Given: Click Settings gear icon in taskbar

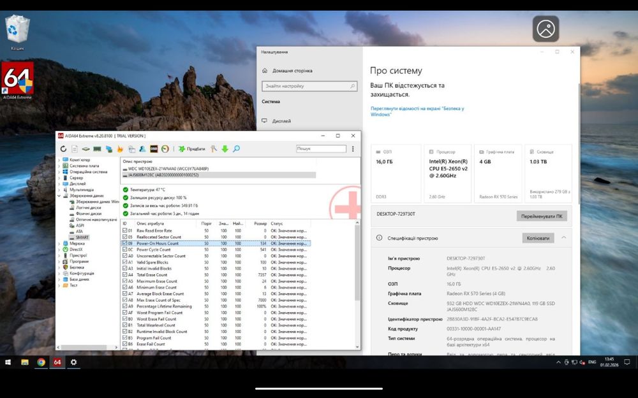Looking at the screenshot, I should 73,362.
